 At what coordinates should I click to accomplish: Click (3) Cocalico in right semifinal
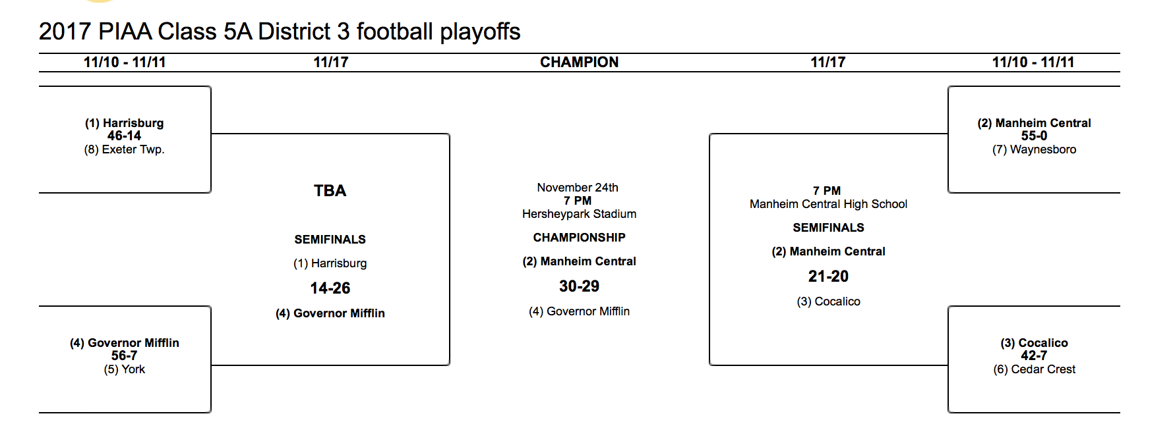tap(828, 301)
